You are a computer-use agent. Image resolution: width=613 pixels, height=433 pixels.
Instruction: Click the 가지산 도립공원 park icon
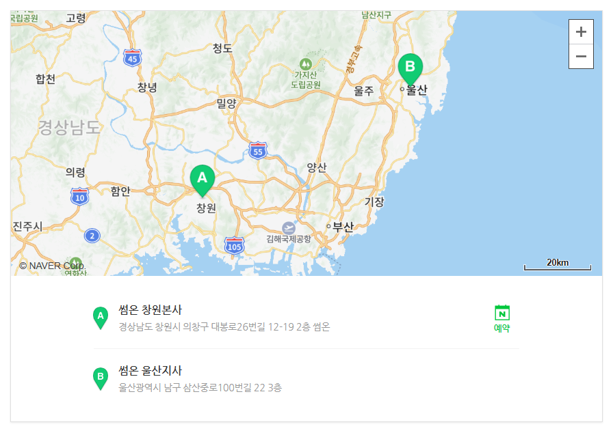click(305, 64)
